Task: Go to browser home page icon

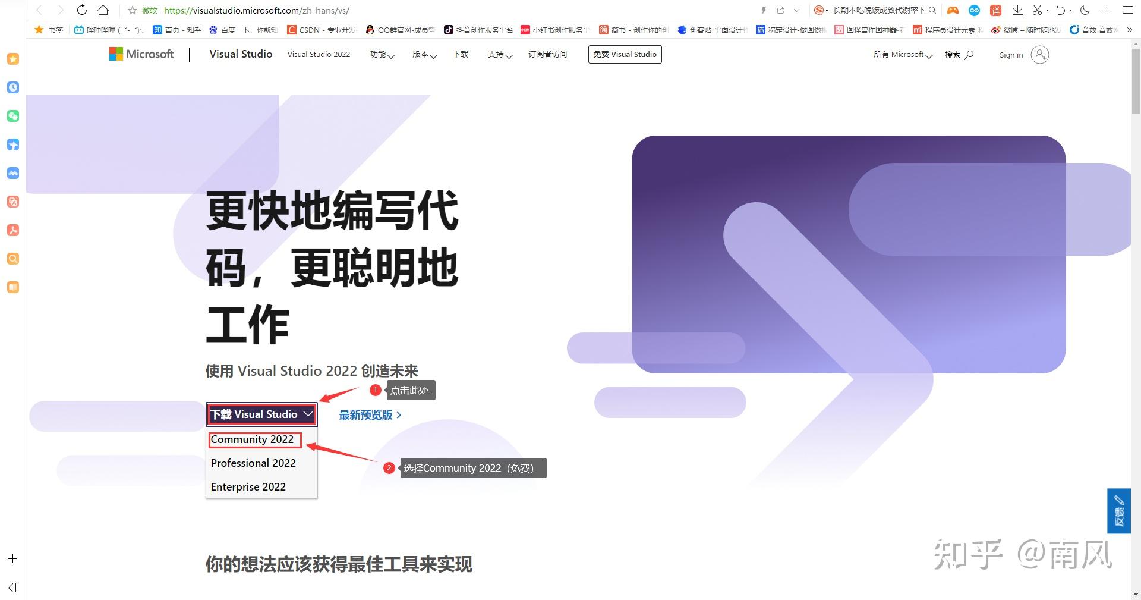Action: [103, 10]
